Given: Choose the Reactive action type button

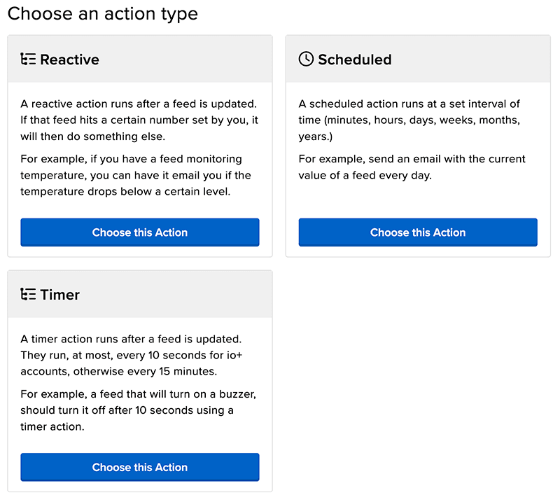Looking at the screenshot, I should [x=139, y=232].
